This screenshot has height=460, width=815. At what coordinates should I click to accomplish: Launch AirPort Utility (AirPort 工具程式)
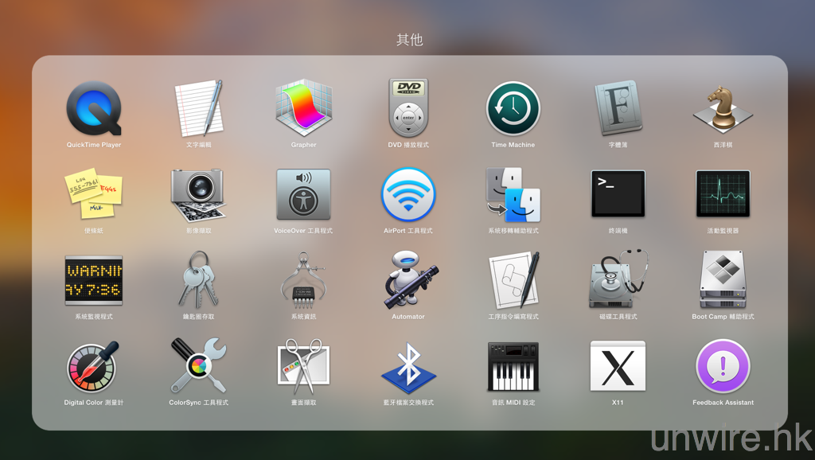point(408,194)
